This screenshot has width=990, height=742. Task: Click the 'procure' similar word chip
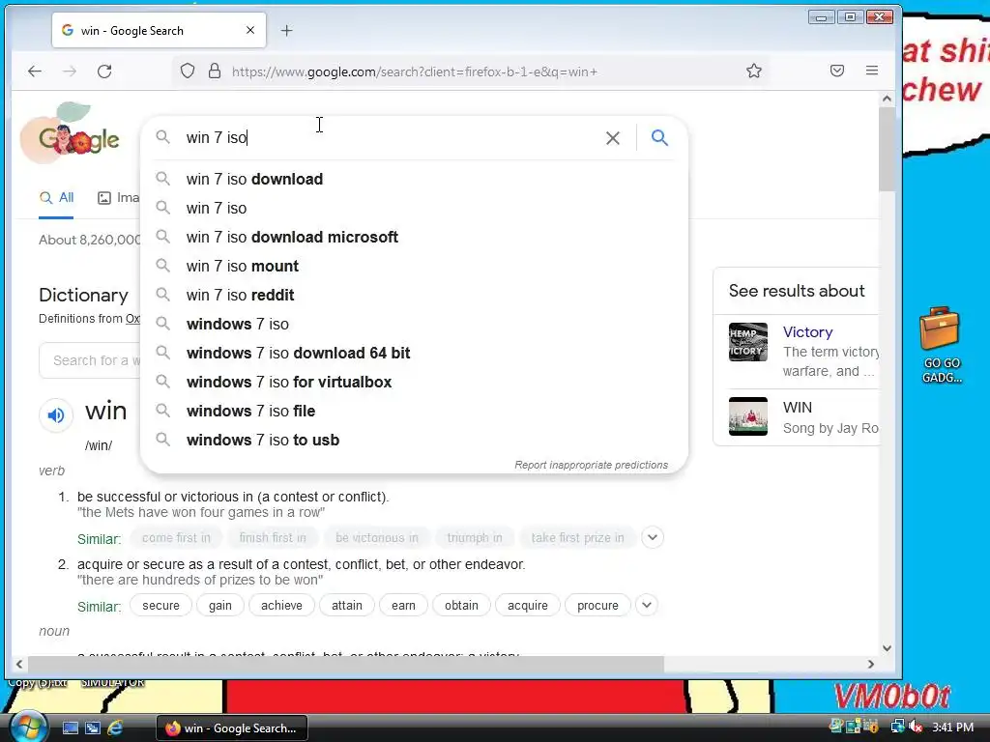pyautogui.click(x=597, y=605)
